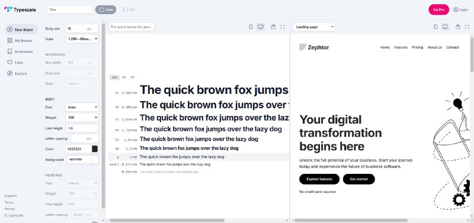Click the Save button
The image size is (474, 223).
pos(106,9)
